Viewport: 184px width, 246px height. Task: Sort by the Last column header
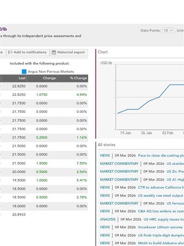coord(22,78)
